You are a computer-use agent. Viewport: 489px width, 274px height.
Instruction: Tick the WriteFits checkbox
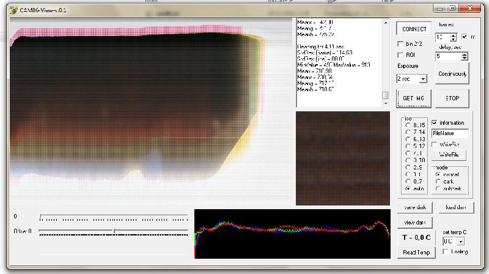[435, 144]
